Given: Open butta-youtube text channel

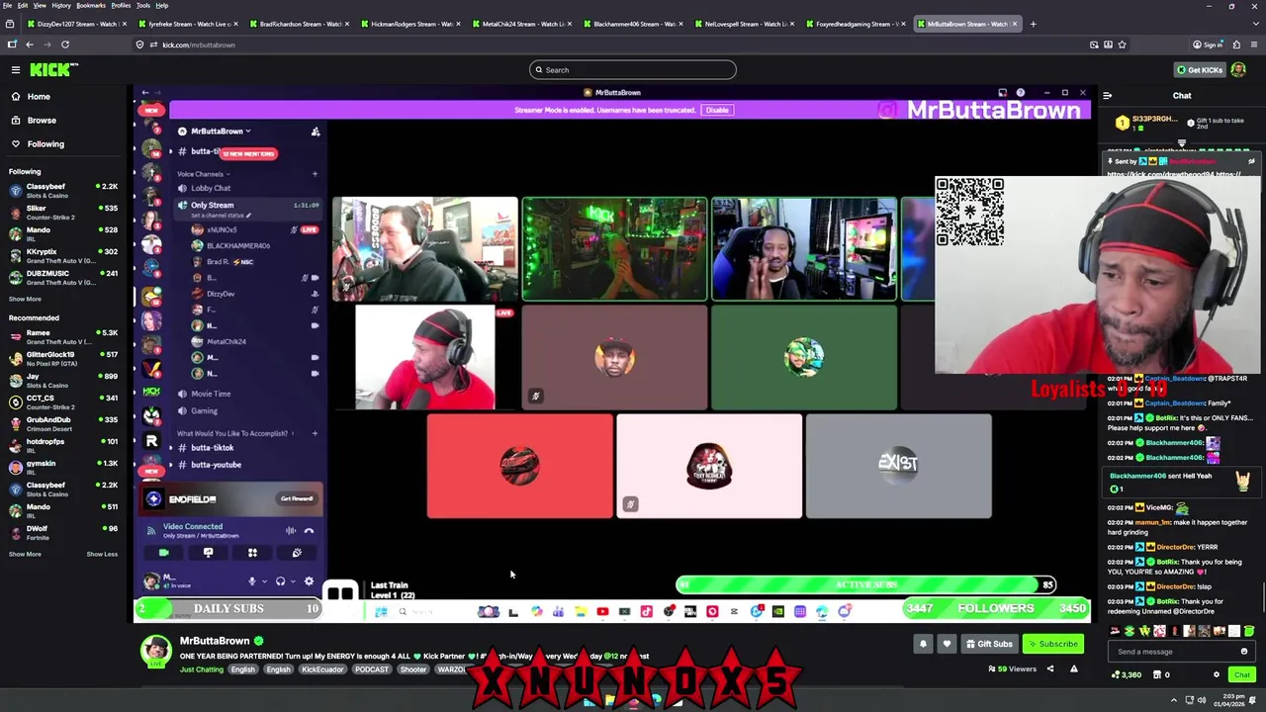Looking at the screenshot, I should point(216,465).
